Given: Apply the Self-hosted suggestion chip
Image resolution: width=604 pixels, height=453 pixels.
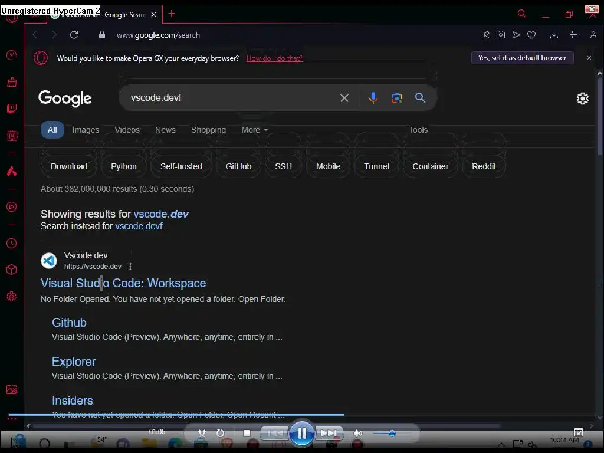Looking at the screenshot, I should [x=181, y=166].
